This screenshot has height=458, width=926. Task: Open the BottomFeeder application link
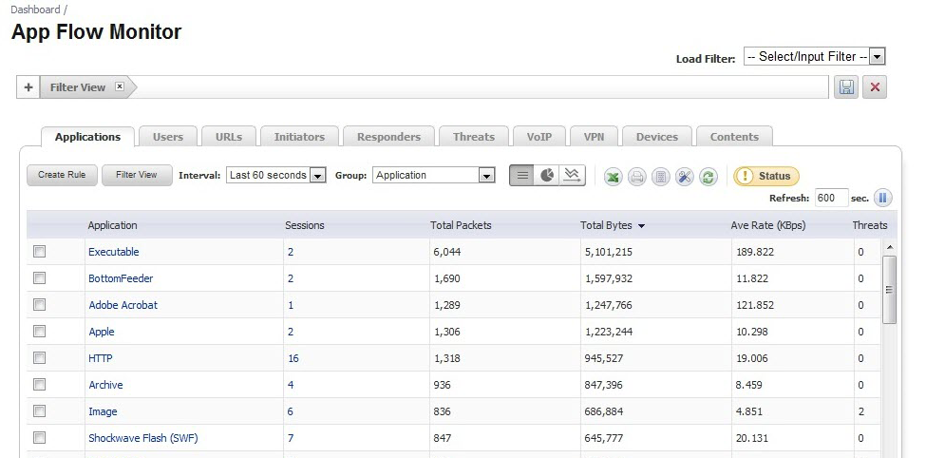121,278
